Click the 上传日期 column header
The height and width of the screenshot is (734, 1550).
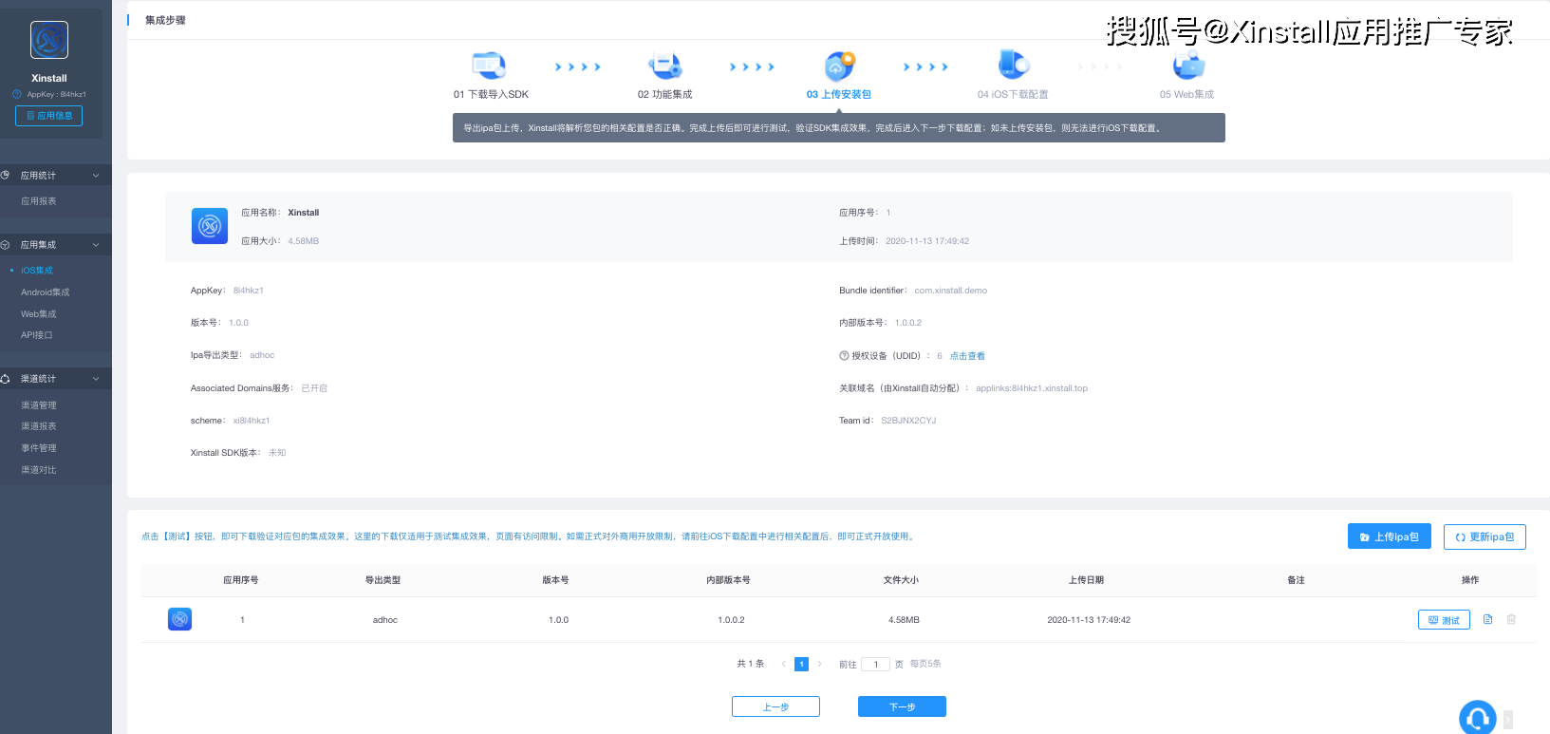(x=1086, y=580)
